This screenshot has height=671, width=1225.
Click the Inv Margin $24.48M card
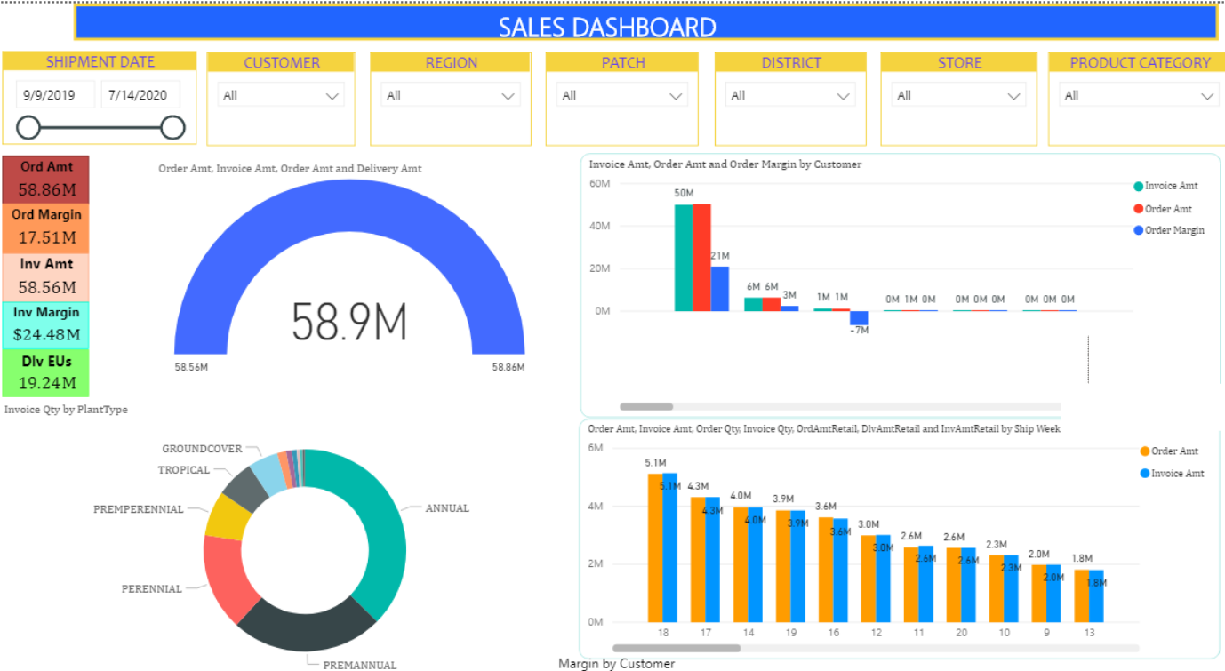coord(45,324)
